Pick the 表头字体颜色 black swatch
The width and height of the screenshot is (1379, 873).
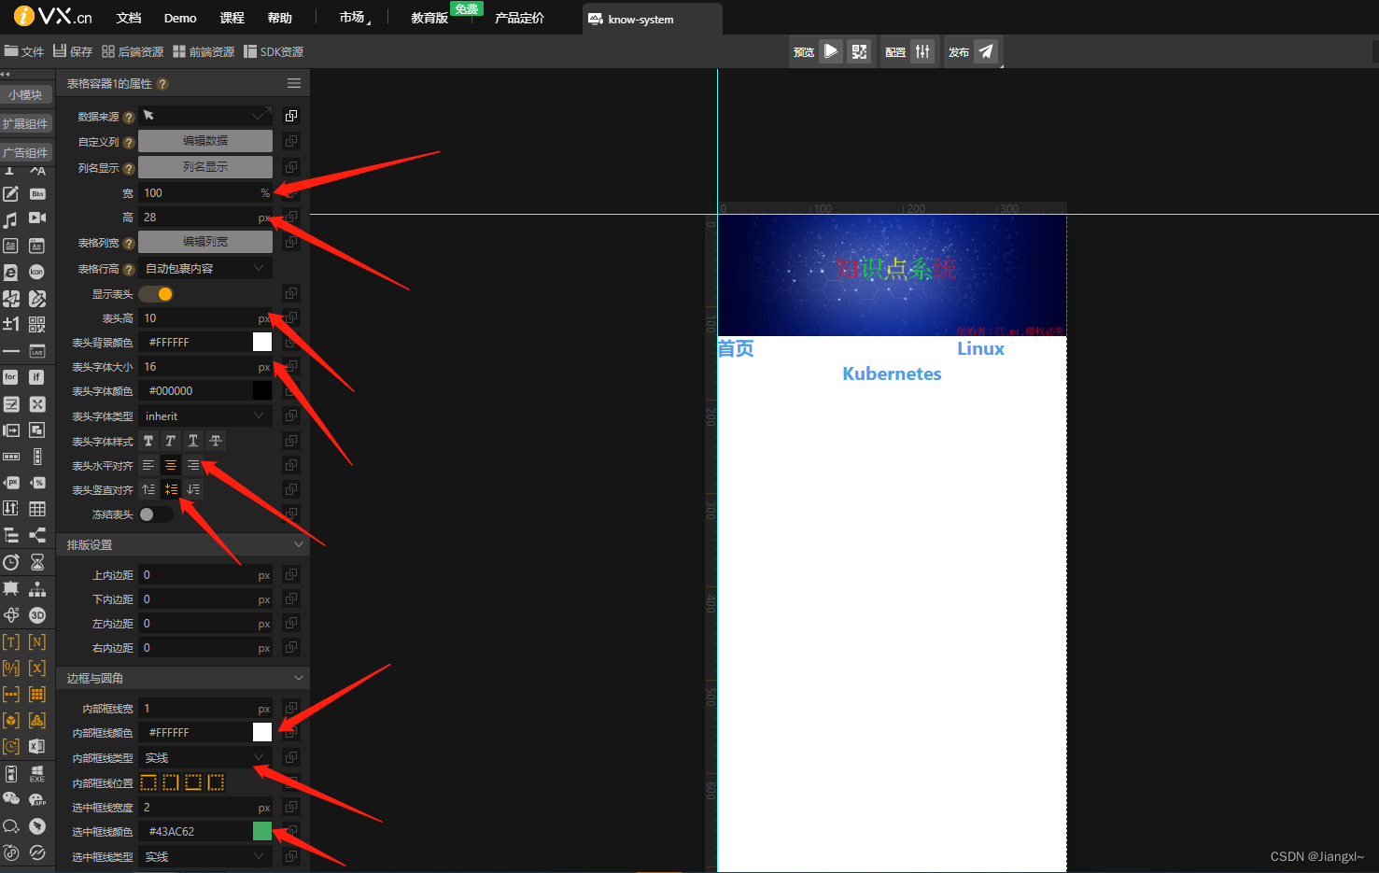click(262, 390)
